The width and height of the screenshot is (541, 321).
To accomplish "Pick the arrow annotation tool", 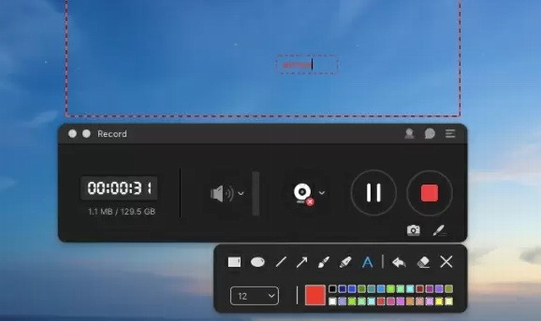I will click(302, 262).
